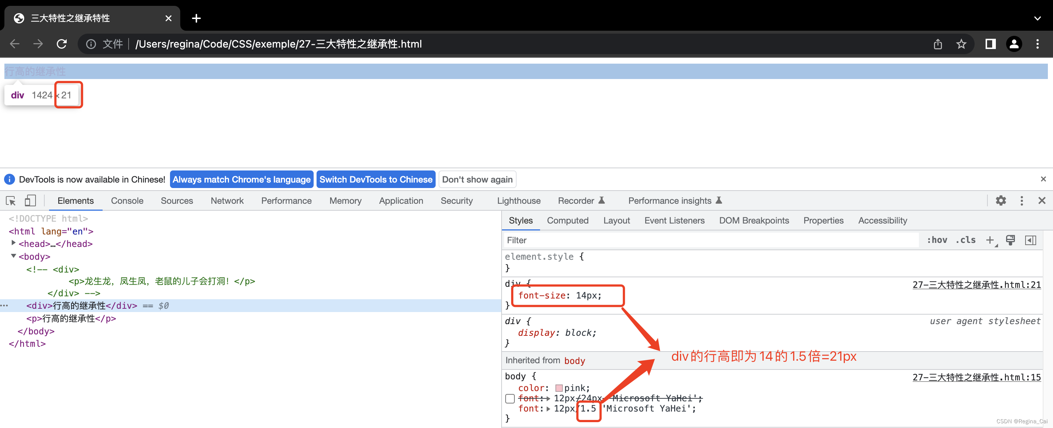Select the DOM Breakpoints sidebar tab
Image resolution: width=1053 pixels, height=428 pixels.
pos(754,220)
